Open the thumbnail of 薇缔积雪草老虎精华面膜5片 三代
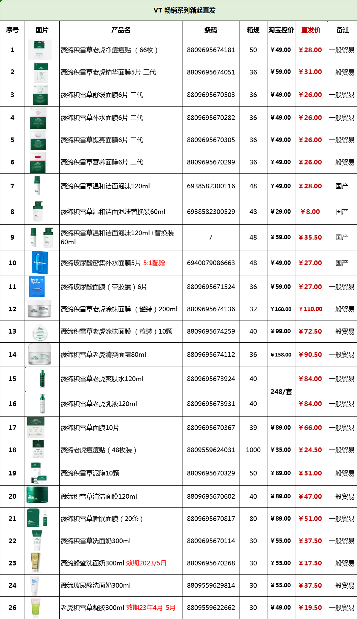 (x=41, y=72)
